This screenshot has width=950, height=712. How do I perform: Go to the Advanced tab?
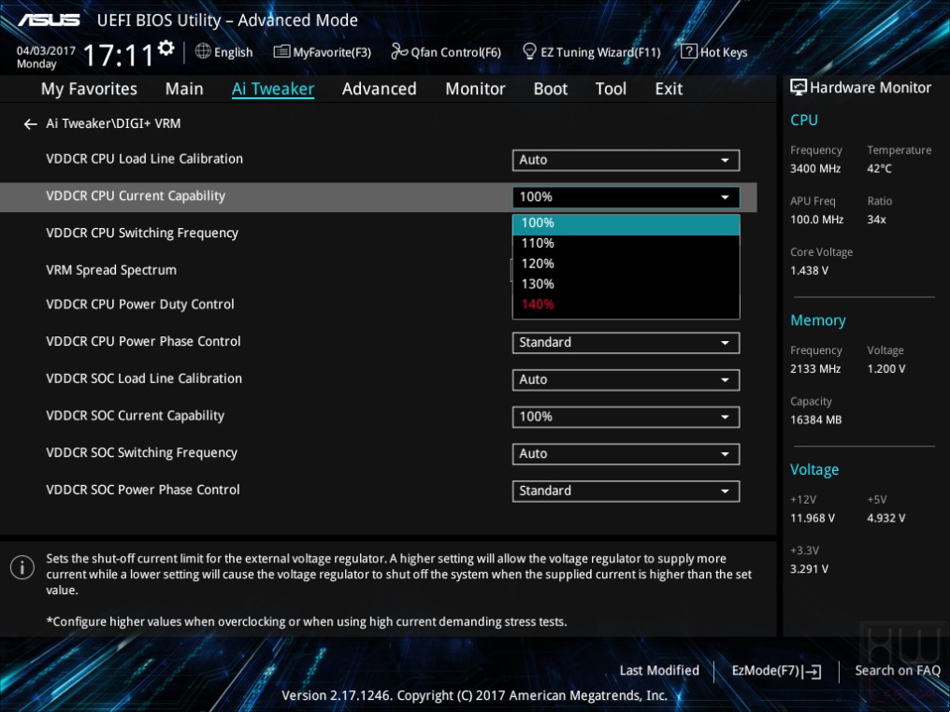coord(380,89)
